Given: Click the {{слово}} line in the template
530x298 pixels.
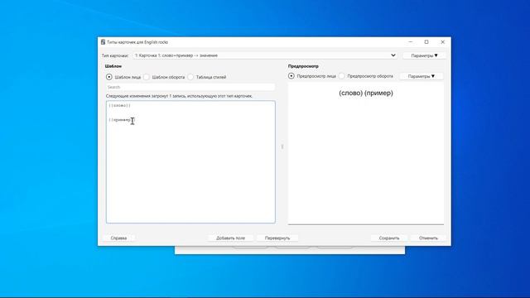Looking at the screenshot, I should (119, 106).
